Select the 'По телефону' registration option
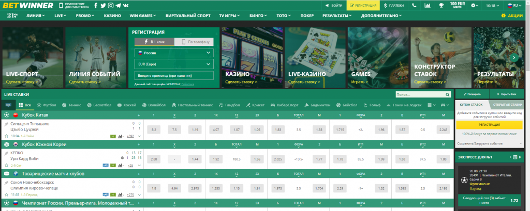The width and height of the screenshot is (530, 211). coord(194,42)
